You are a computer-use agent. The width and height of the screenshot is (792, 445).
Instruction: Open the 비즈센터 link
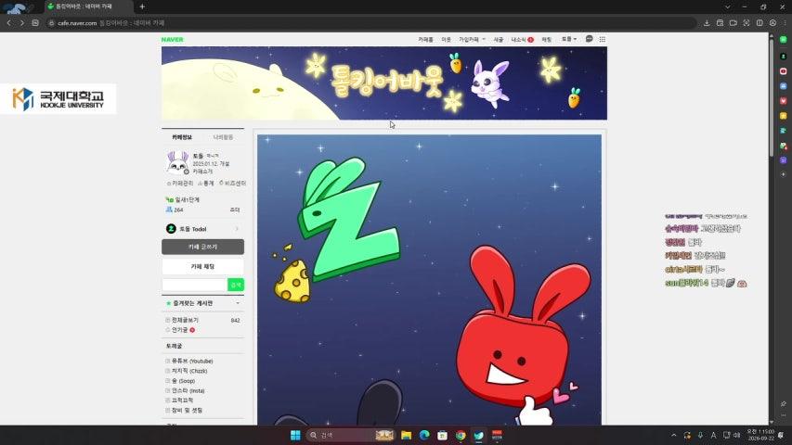(232, 184)
